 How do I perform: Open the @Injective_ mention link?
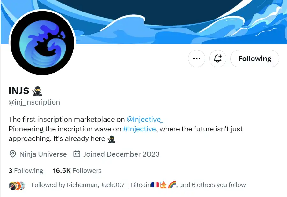[x=145, y=119]
